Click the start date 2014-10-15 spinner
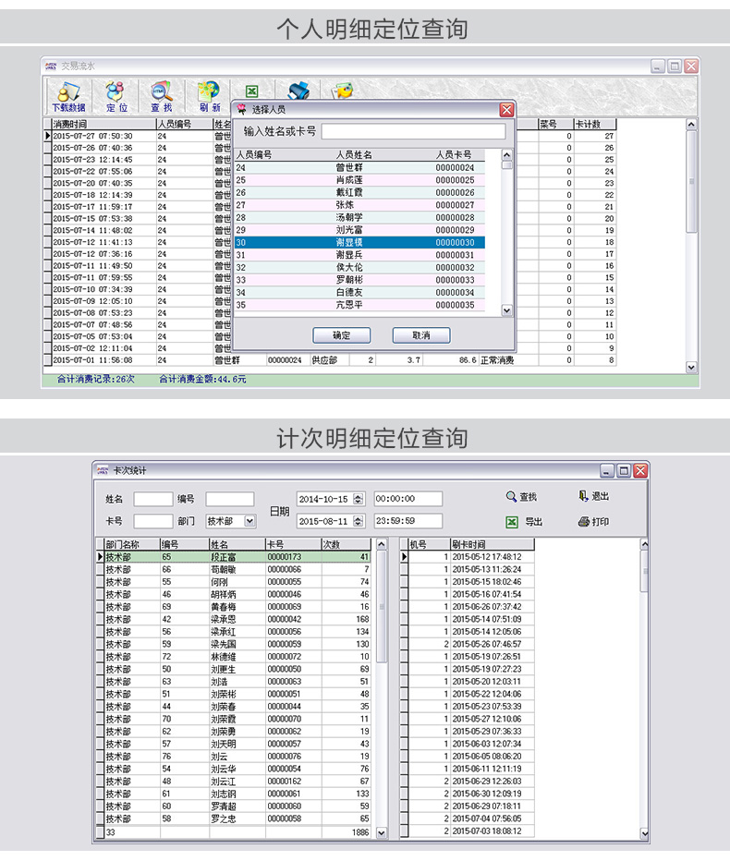Screen dimensions: 730x861 pos(359,499)
